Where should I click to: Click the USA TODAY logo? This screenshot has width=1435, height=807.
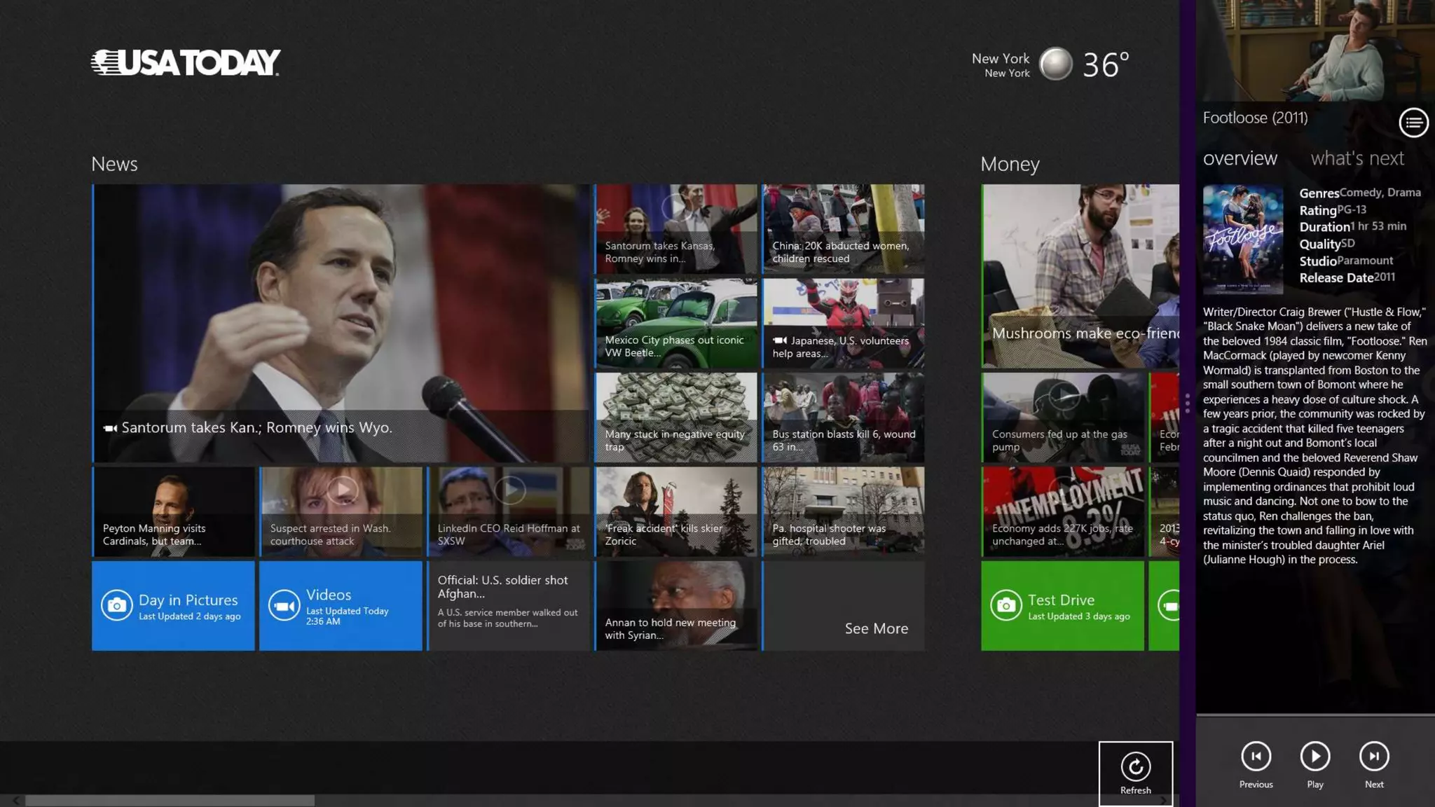click(186, 62)
